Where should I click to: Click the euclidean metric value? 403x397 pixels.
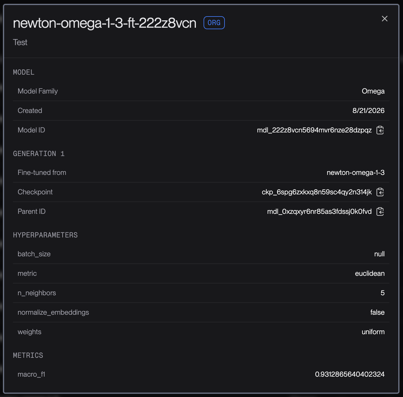(x=370, y=273)
